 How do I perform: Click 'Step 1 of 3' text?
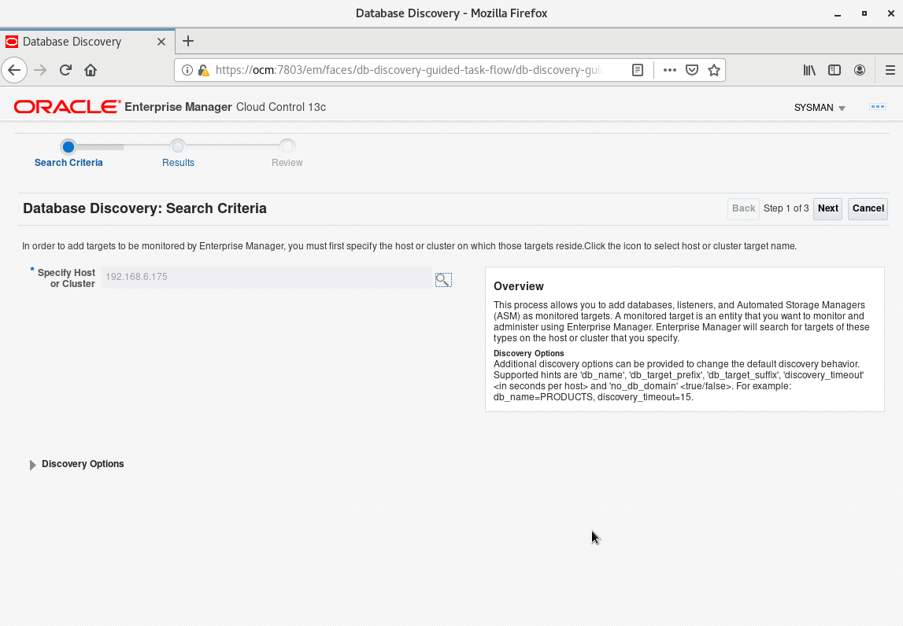coord(786,208)
